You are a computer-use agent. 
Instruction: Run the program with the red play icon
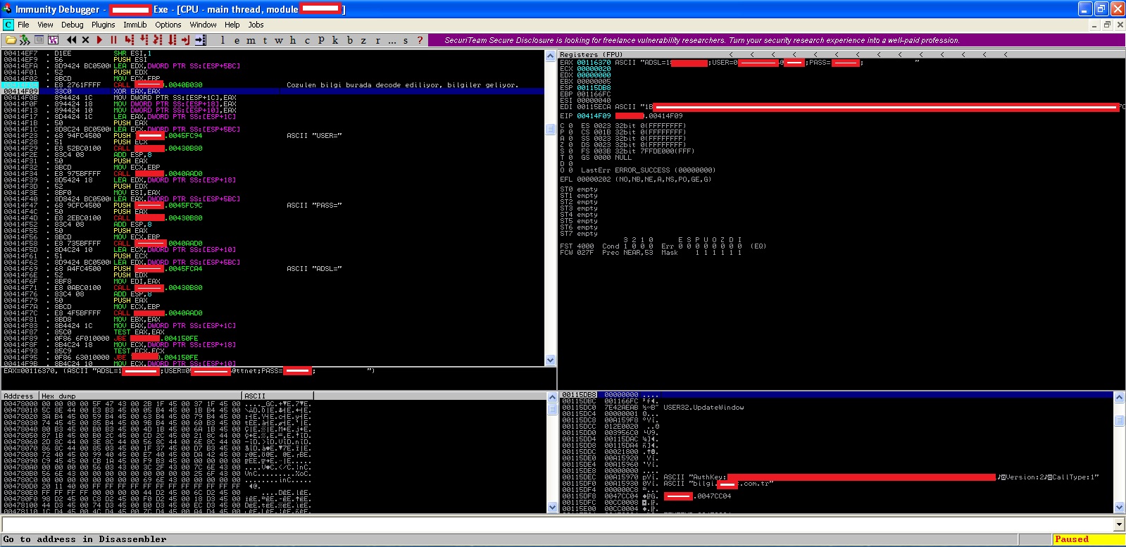(x=99, y=40)
